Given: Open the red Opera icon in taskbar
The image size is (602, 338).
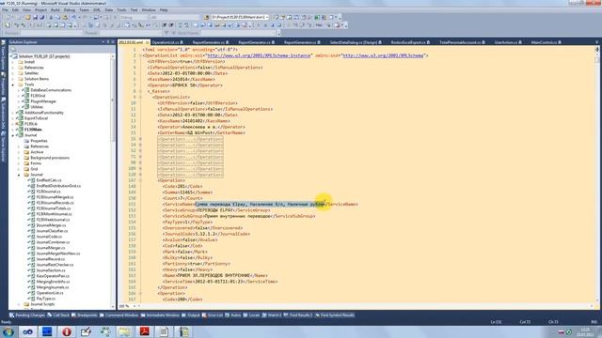Looking at the screenshot, I should (x=67, y=331).
